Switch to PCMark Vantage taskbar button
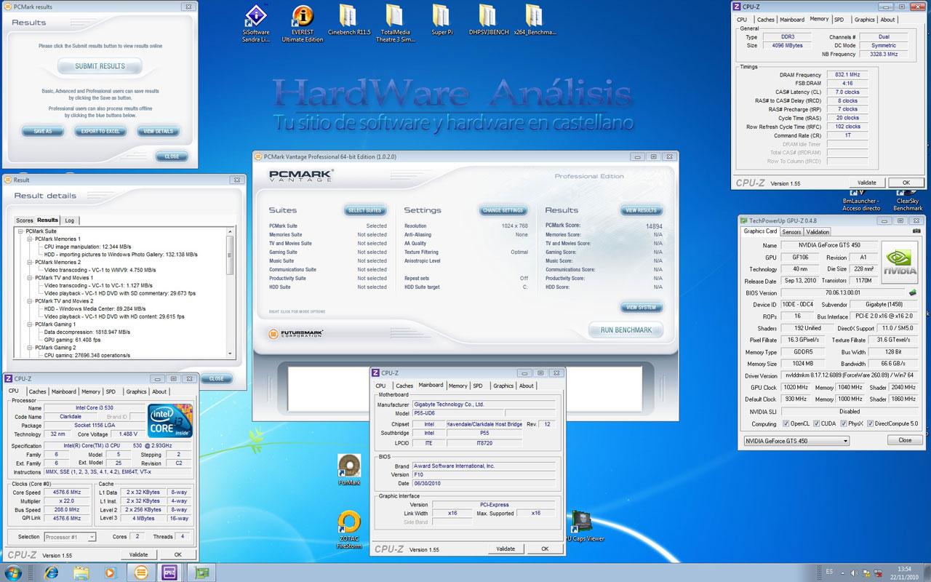The image size is (931, 582). [x=141, y=573]
